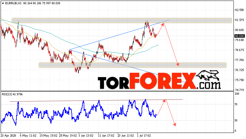Click the 25 May 19:02 time label
The height and width of the screenshot is (139, 246).
tap(68, 136)
